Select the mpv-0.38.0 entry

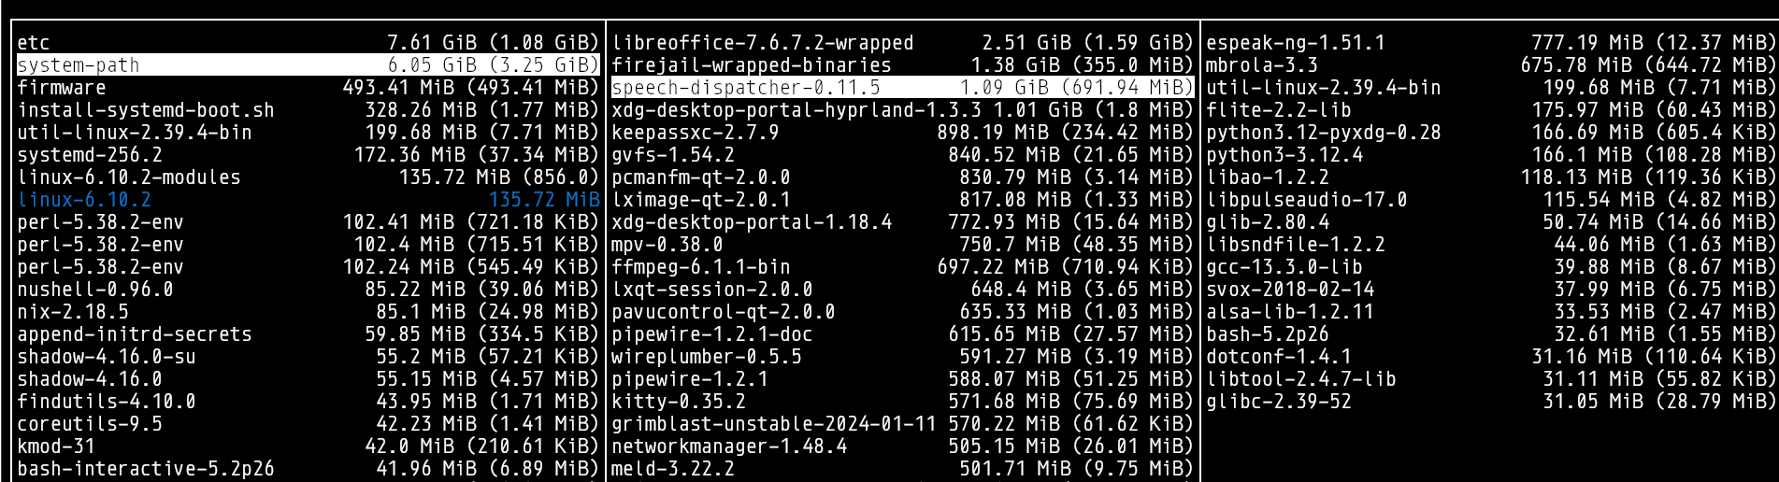pyautogui.click(x=667, y=245)
